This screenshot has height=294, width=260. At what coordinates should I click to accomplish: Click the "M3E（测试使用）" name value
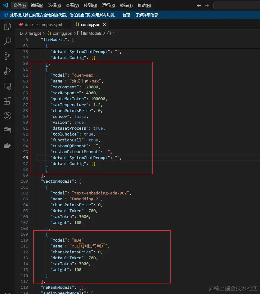click(x=88, y=246)
